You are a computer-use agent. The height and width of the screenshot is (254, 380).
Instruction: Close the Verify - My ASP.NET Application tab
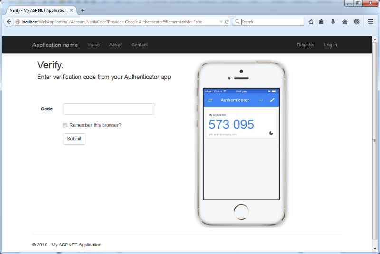pos(72,10)
